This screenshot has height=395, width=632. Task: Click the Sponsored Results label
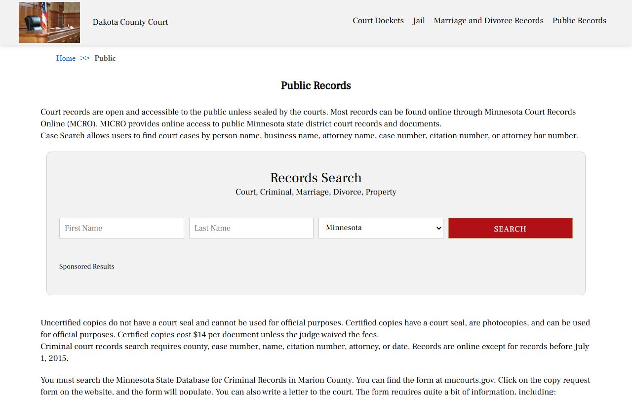coord(87,267)
